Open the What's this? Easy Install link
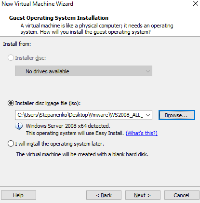200x203 pixels. pyautogui.click(x=142, y=133)
